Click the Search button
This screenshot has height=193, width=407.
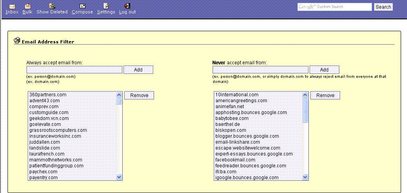383,7
